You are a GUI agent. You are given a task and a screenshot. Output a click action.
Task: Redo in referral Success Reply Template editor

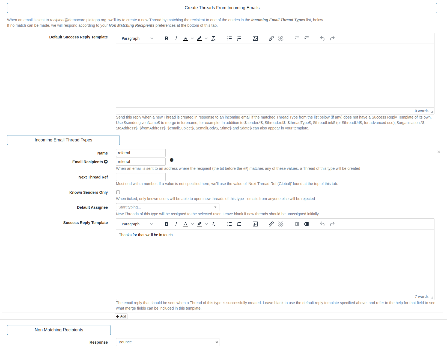[332, 224]
